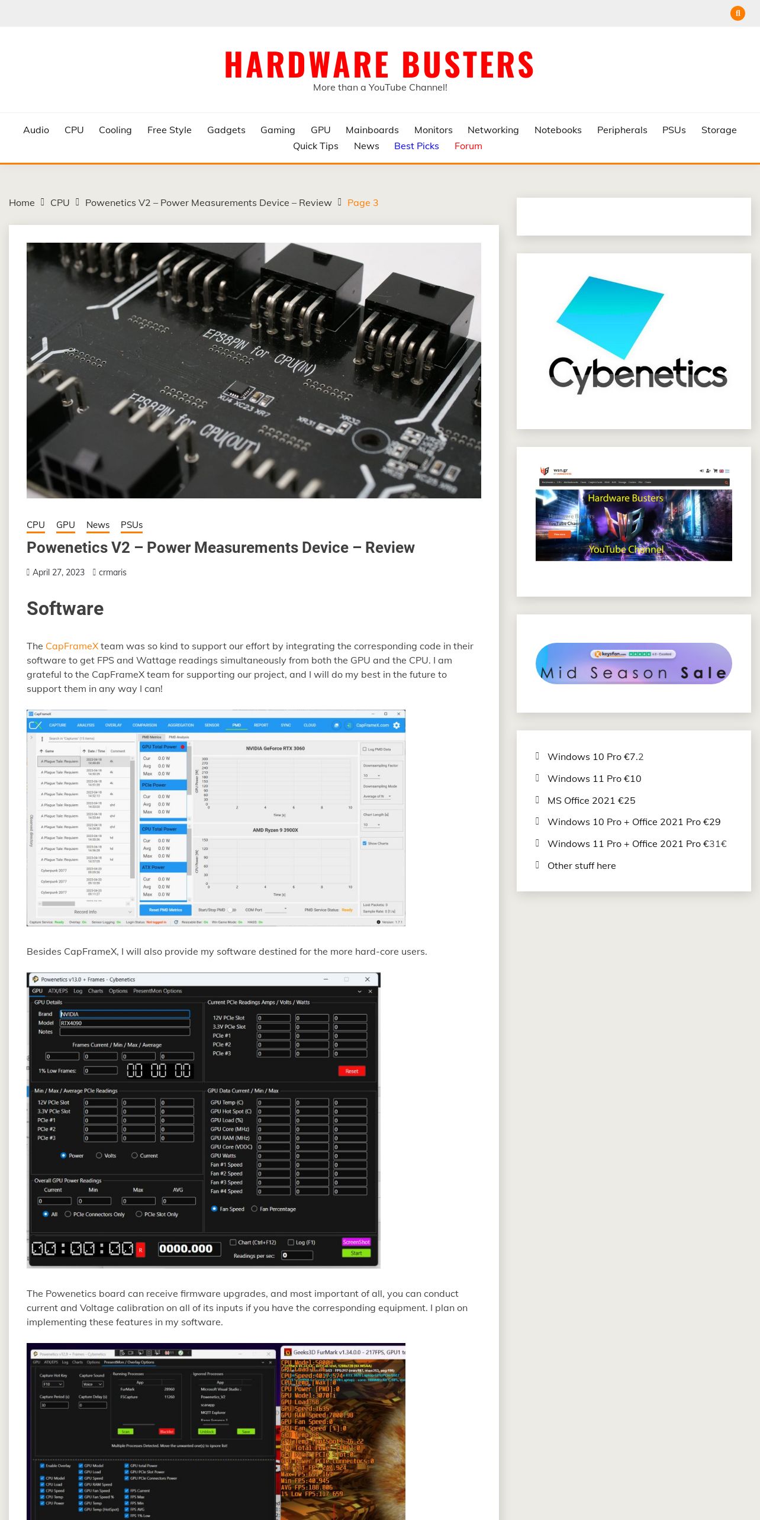Open the MS Office 2021 €25 link
760x1520 pixels.
pyautogui.click(x=591, y=800)
